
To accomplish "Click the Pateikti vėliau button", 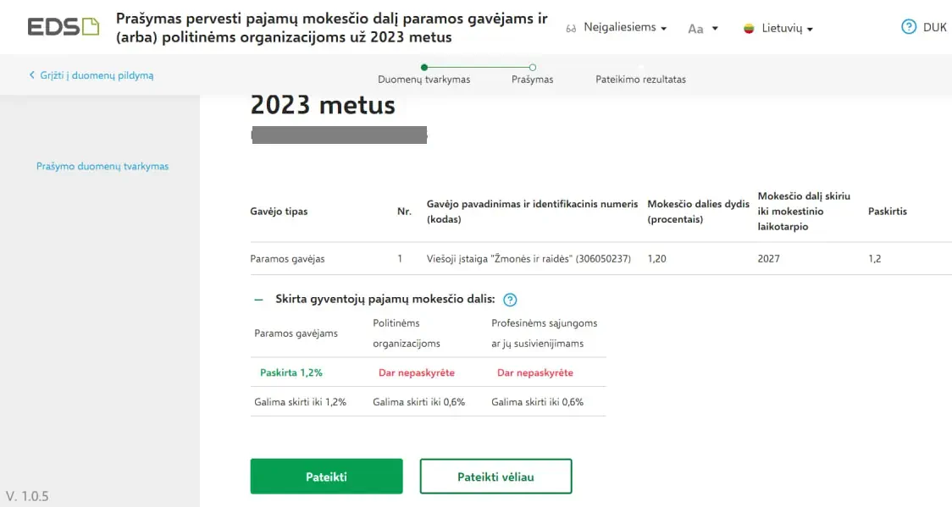I will (496, 476).
